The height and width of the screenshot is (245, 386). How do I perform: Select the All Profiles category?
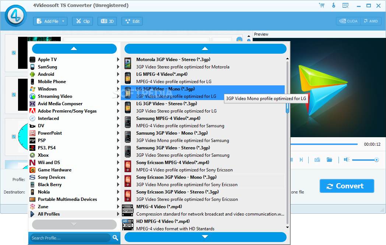[x=74, y=214]
